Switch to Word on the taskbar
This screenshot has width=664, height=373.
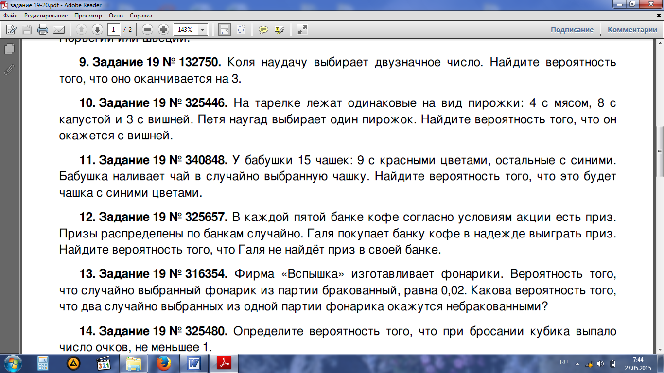(x=193, y=363)
